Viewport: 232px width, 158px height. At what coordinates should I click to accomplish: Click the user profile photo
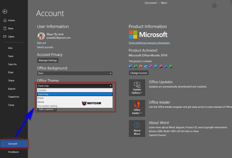(41, 36)
